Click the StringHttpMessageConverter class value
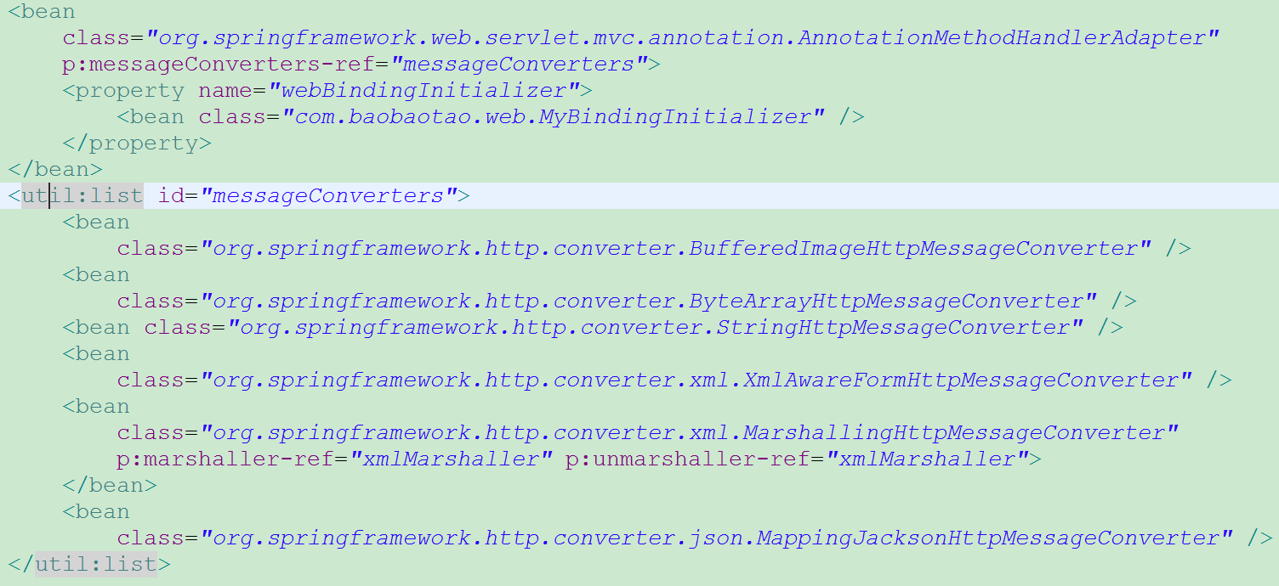1279x586 pixels. 656,328
